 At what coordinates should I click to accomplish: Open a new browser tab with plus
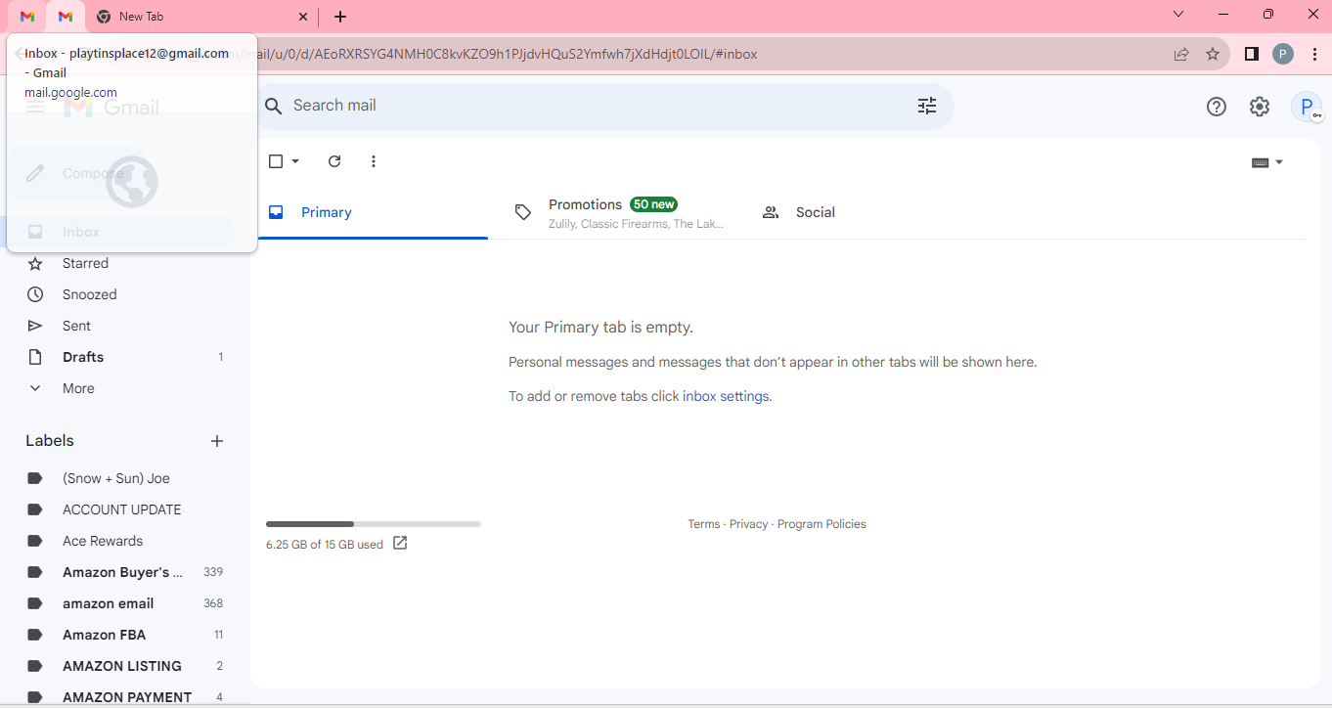[x=340, y=17]
